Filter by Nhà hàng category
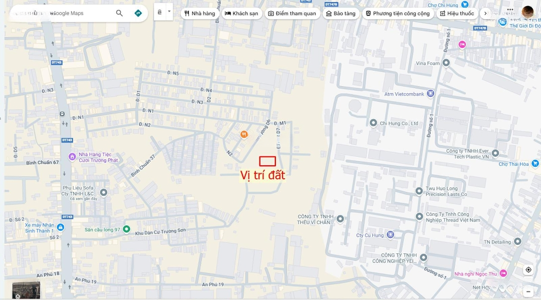Screen dimensions: 541x300 (x=199, y=14)
